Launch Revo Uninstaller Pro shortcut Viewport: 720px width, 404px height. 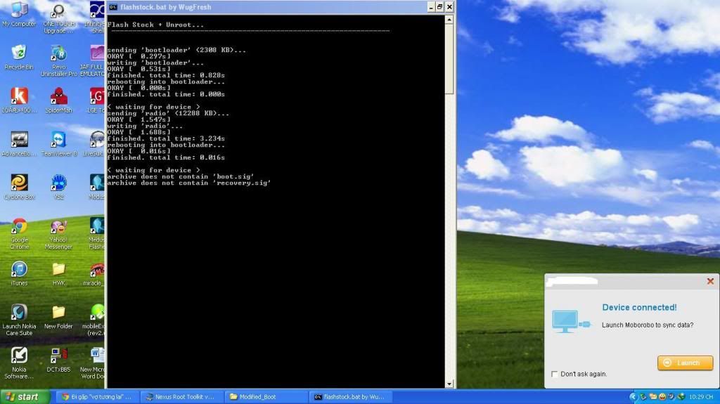point(59,60)
